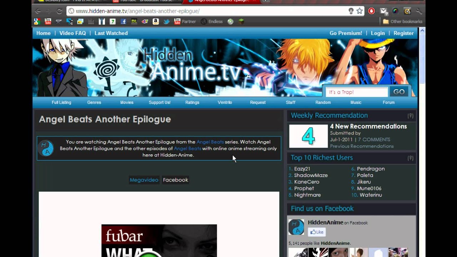This screenshot has width=457, height=257.
Task: Click the Register link
Action: (x=403, y=33)
